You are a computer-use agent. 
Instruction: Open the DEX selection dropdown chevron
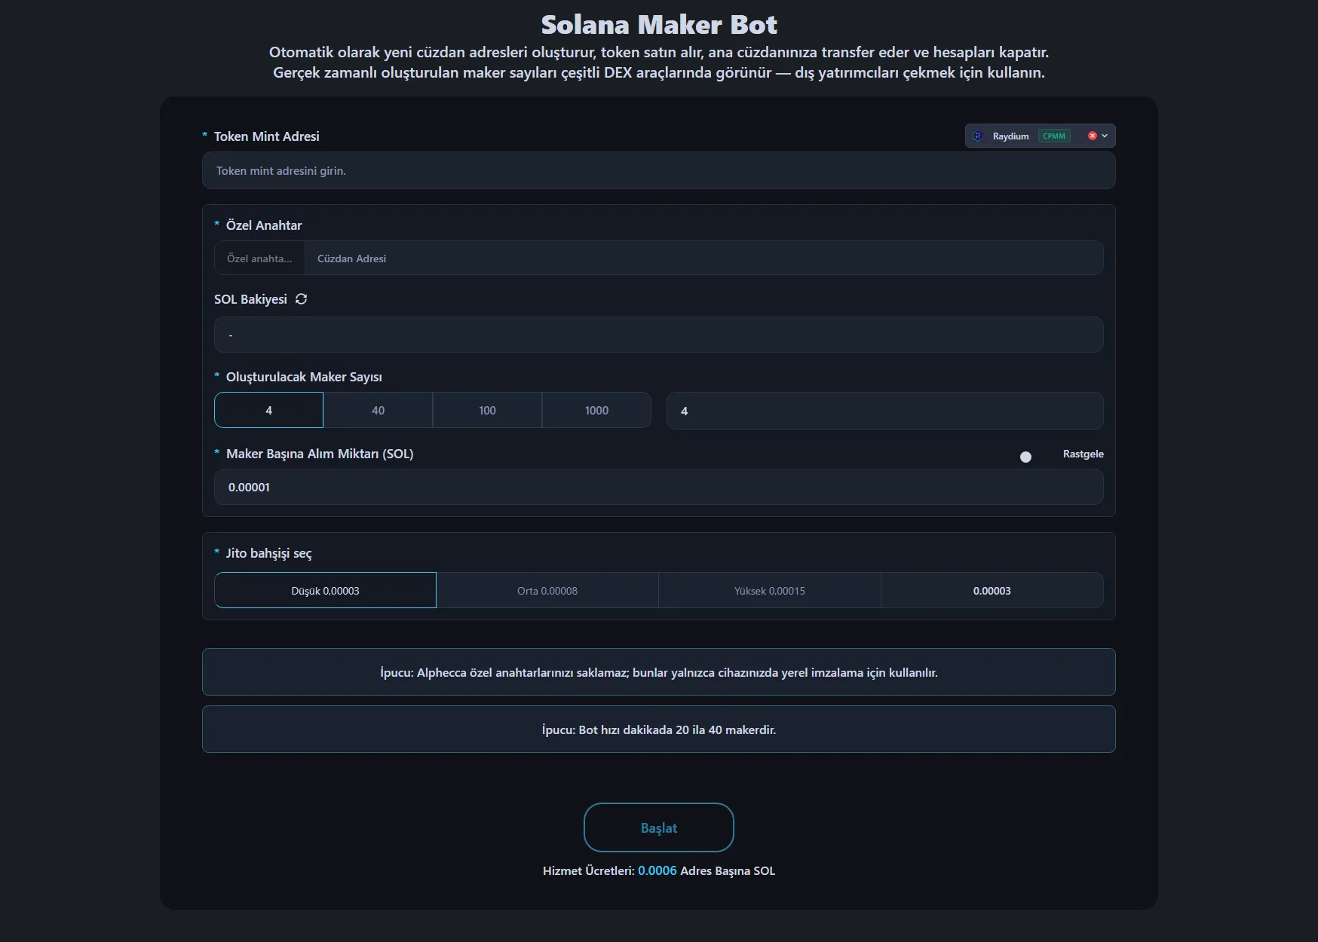coord(1105,136)
